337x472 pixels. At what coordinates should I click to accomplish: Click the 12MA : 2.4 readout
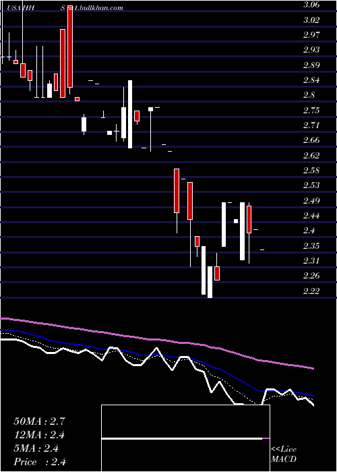(x=39, y=435)
